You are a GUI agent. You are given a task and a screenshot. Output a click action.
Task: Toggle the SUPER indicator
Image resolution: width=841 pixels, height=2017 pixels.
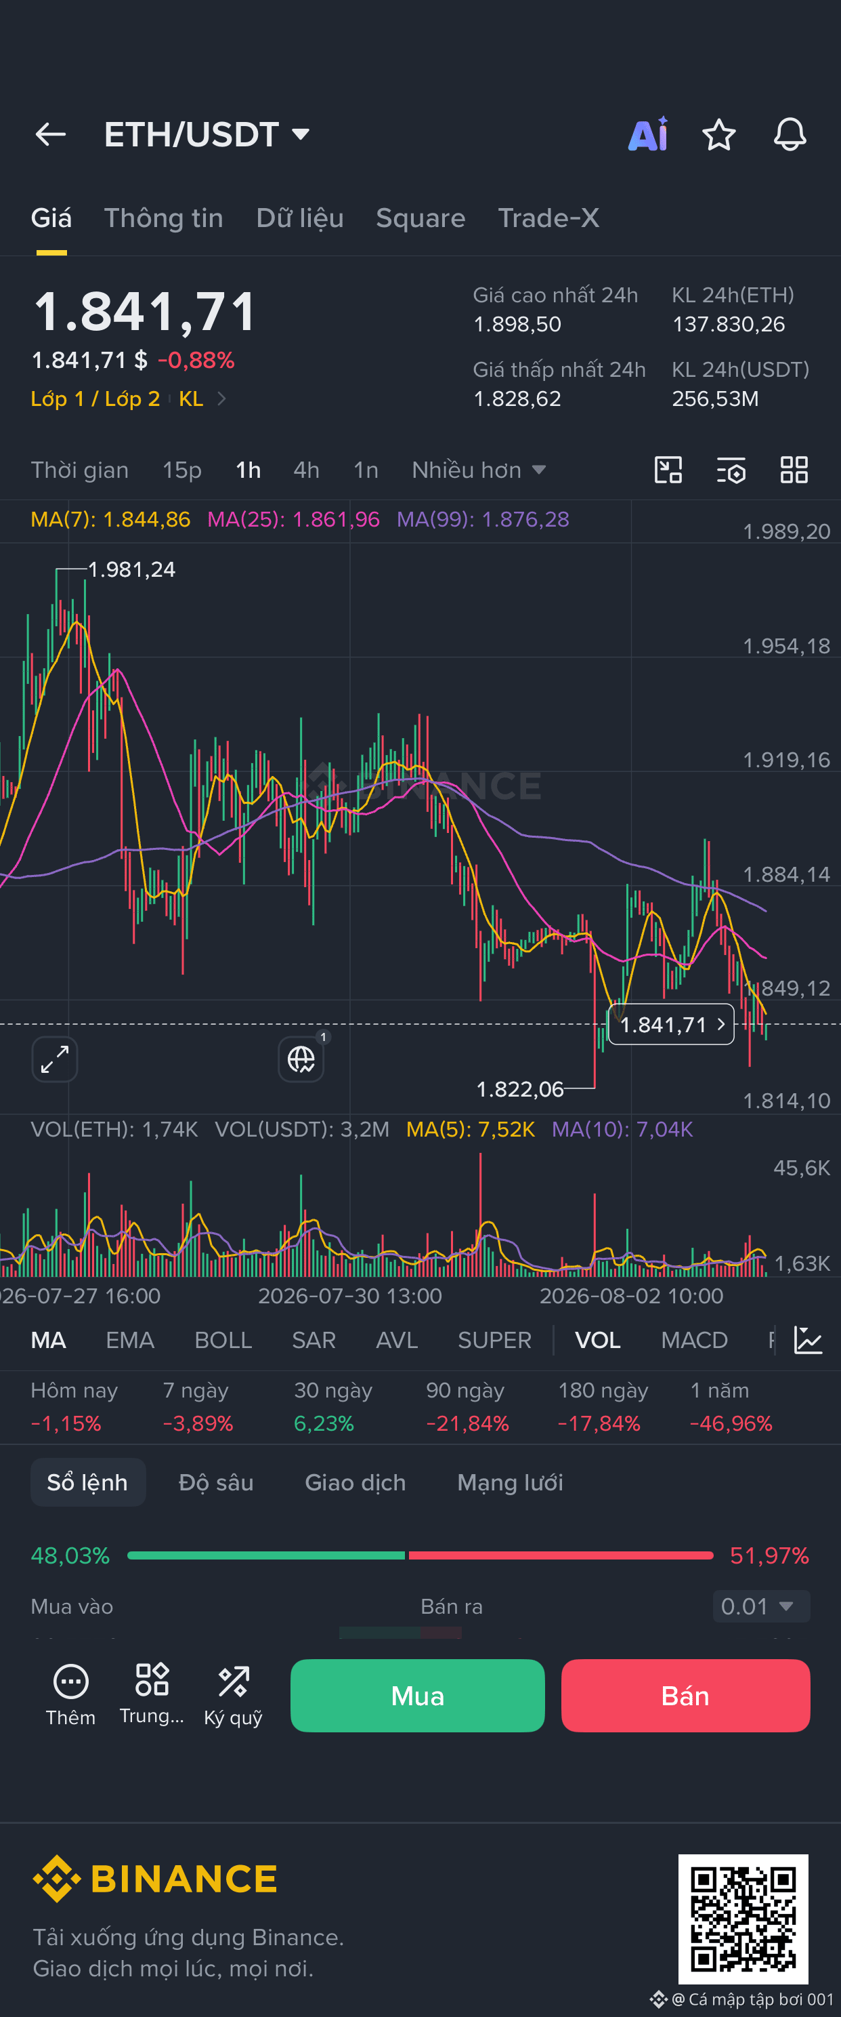(494, 1340)
